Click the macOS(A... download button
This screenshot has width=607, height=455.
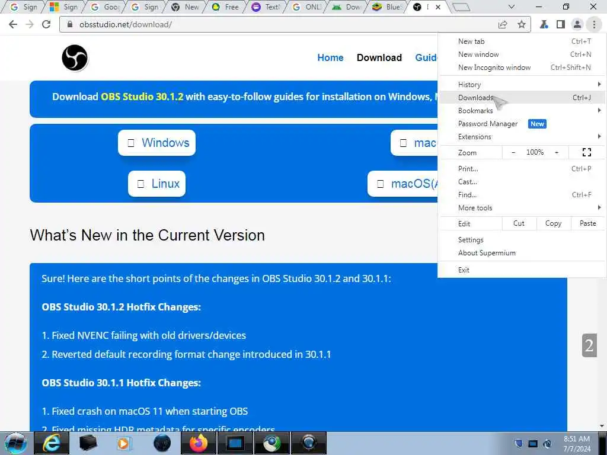[402, 184]
